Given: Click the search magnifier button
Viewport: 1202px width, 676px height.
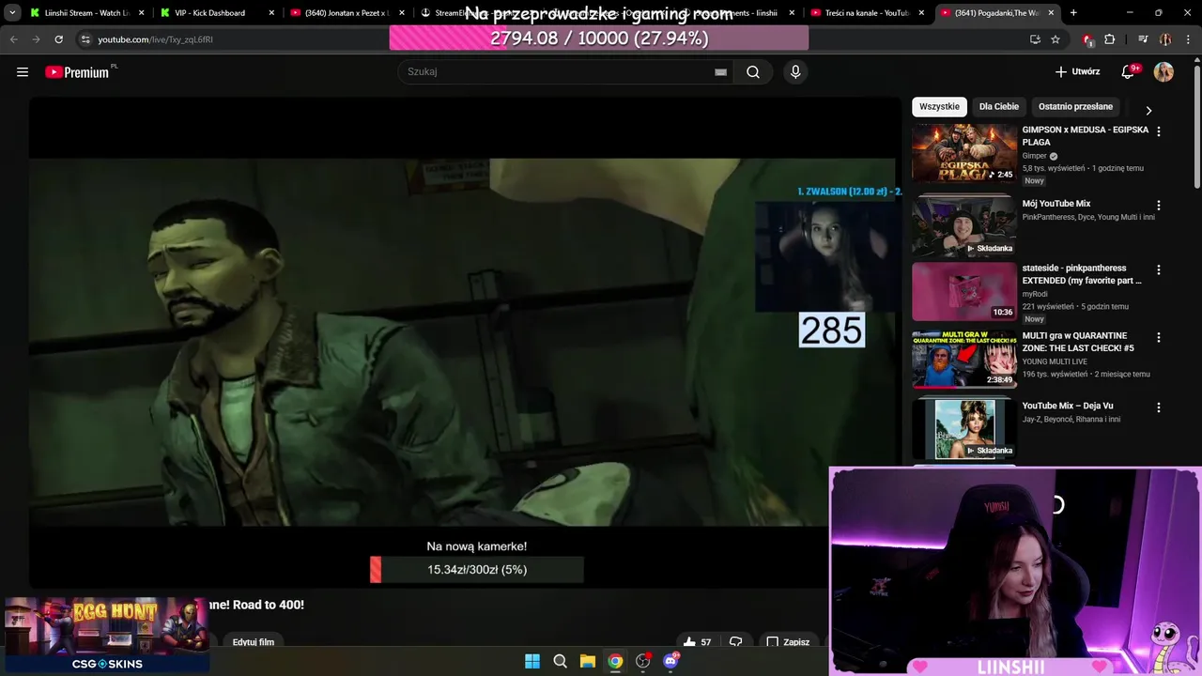Looking at the screenshot, I should point(753,72).
